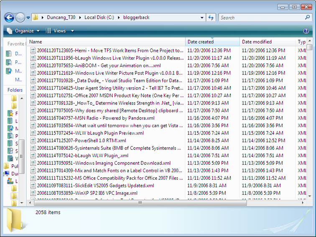Select Mix and Match Fonts file name

(x=110, y=171)
